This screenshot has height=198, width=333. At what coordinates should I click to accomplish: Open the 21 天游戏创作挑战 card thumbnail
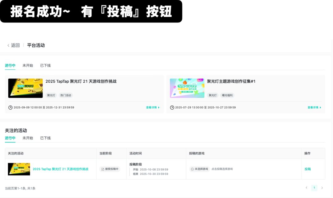click(x=25, y=88)
